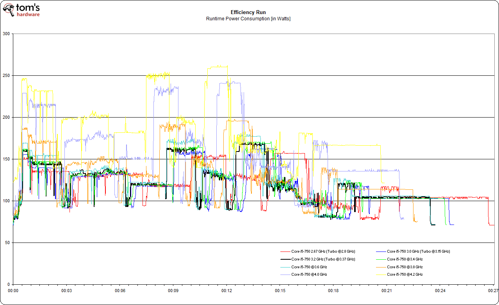The height and width of the screenshot is (305, 499).
Task: Click the 250 value on the vertical axis
Action: pos(6,76)
